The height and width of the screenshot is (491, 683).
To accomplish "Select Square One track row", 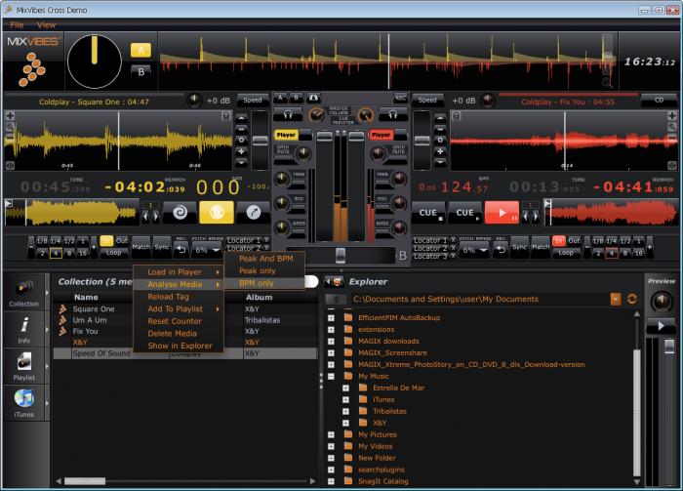I will pos(185,308).
